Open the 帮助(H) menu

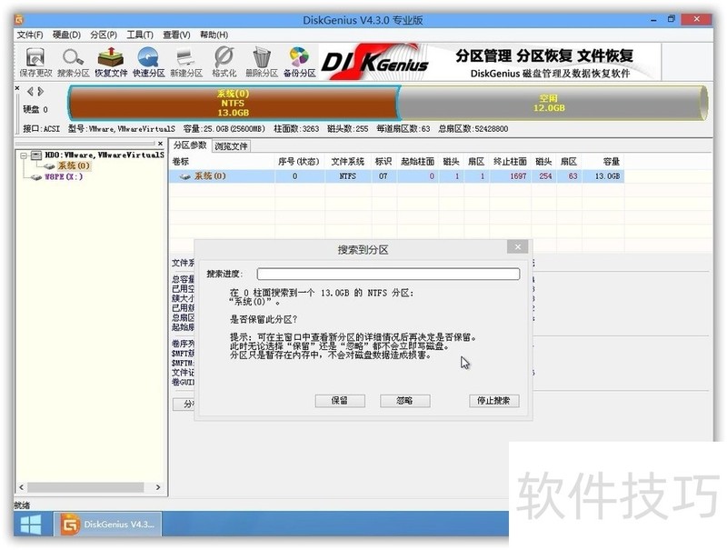pos(214,35)
